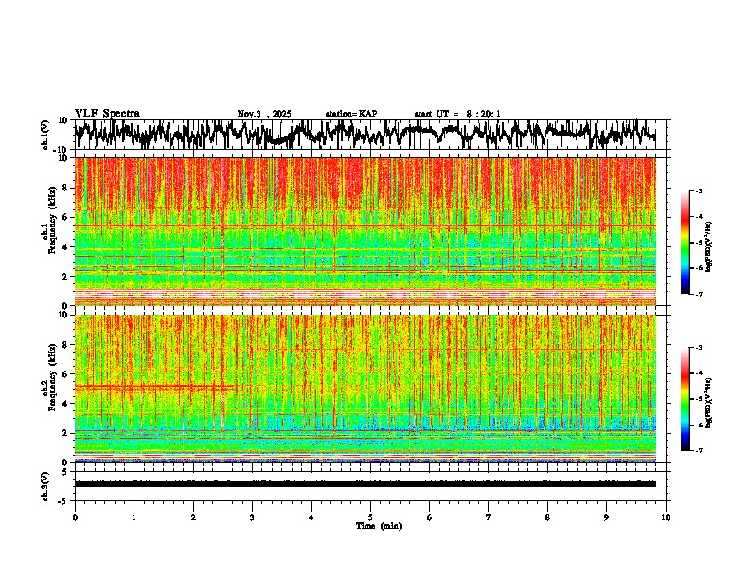Click the ch.1 voltage waveform panel
750x580 pixels.
[x=365, y=135]
